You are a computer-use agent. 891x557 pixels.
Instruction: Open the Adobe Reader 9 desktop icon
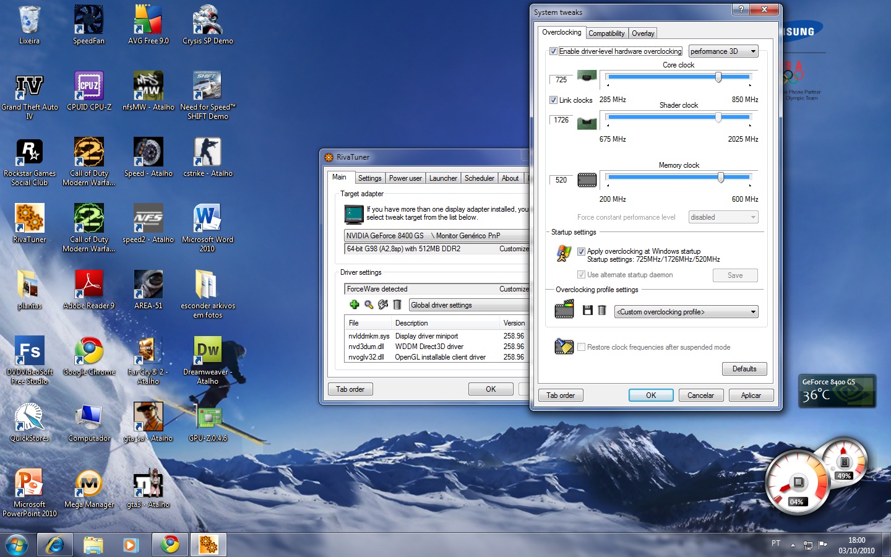click(x=89, y=290)
